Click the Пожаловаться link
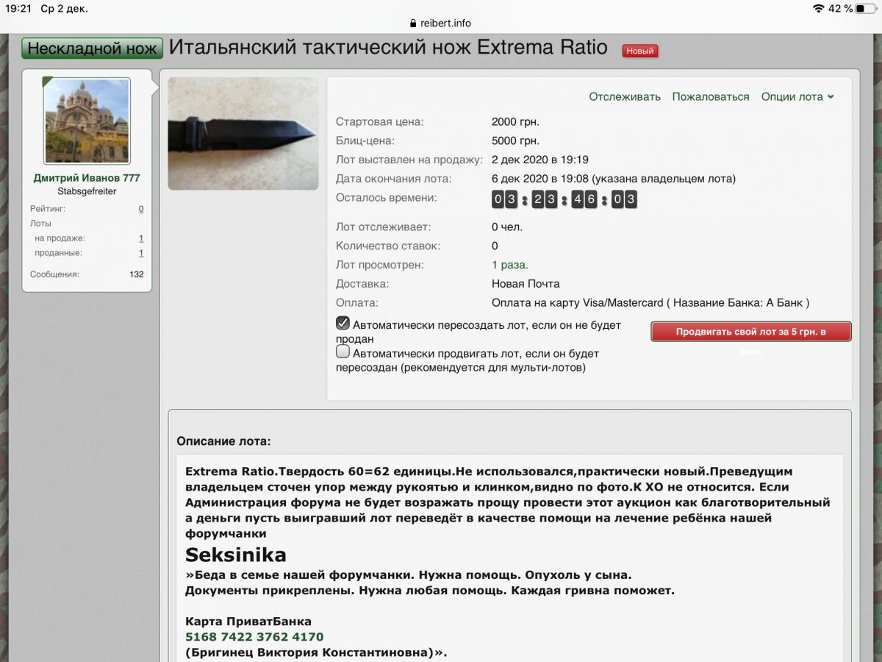 (x=711, y=96)
